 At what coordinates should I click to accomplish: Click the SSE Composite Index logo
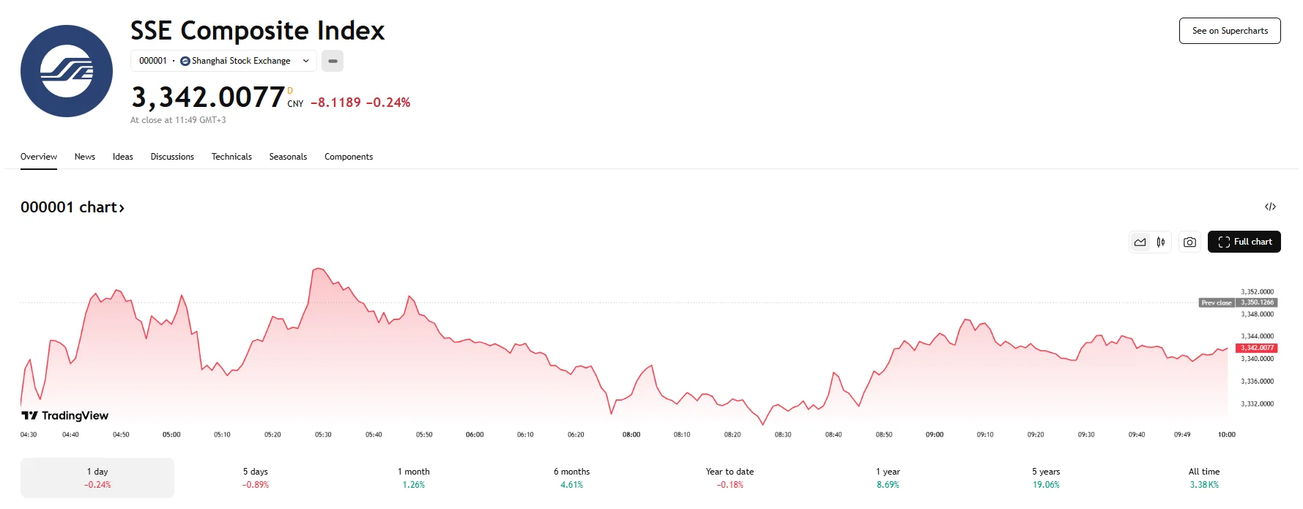[x=66, y=70]
